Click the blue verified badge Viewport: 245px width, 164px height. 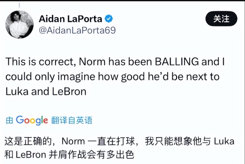(x=109, y=19)
